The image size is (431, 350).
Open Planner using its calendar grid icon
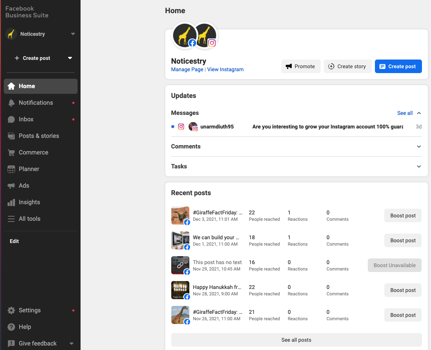[12, 169]
